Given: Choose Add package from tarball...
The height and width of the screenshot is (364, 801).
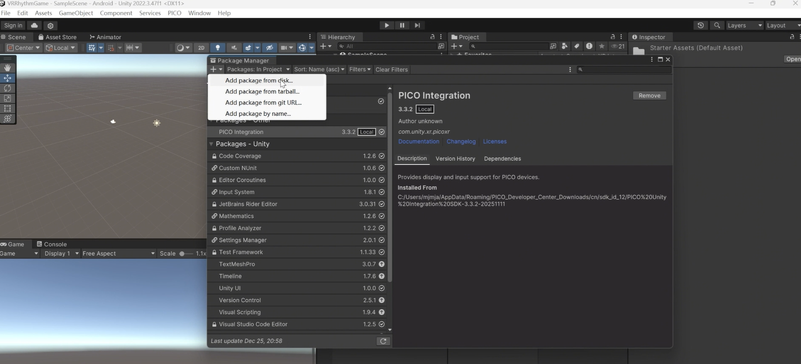Looking at the screenshot, I should (267, 92).
